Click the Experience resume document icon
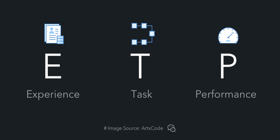The width and height of the screenshot is (280, 140). coord(54,34)
